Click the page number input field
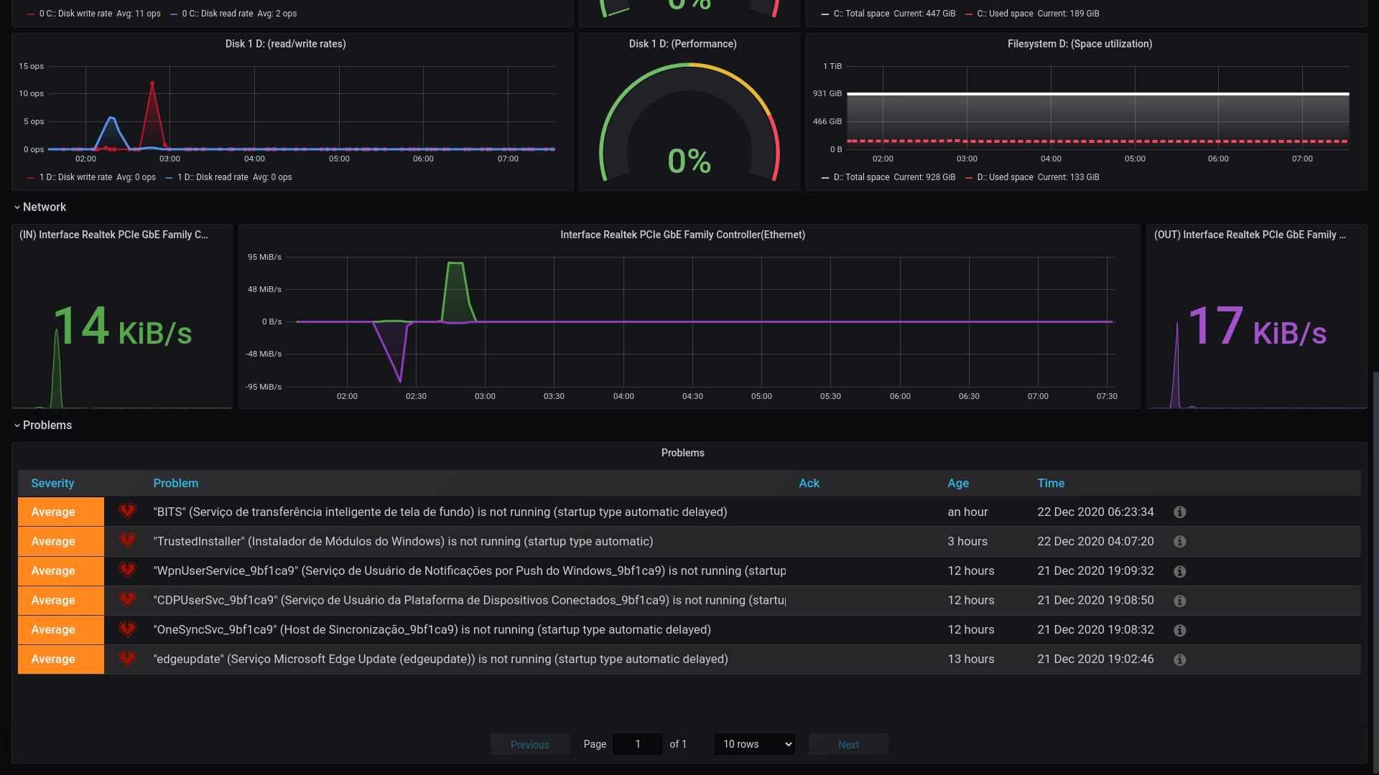Image resolution: width=1379 pixels, height=775 pixels. coord(638,744)
